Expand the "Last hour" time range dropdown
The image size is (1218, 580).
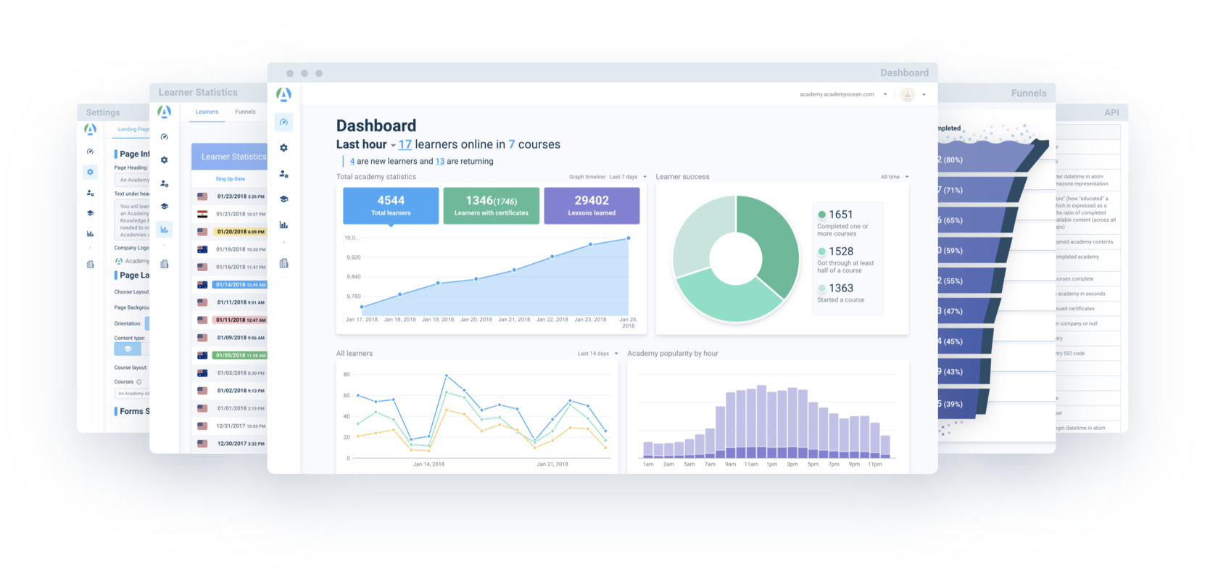pyautogui.click(x=393, y=146)
